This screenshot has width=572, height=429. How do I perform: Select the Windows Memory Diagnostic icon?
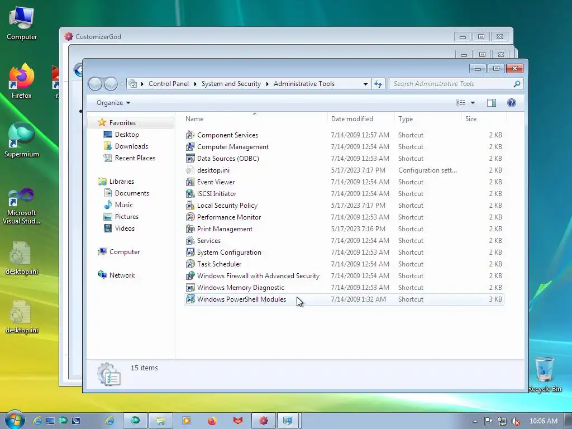click(x=190, y=288)
